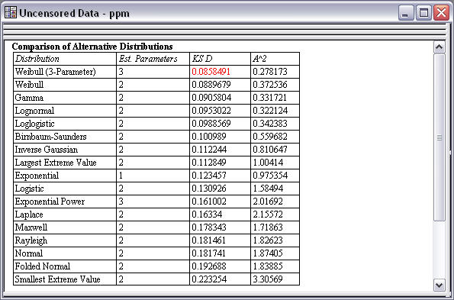Click the scrollbar up arrow

440,47
